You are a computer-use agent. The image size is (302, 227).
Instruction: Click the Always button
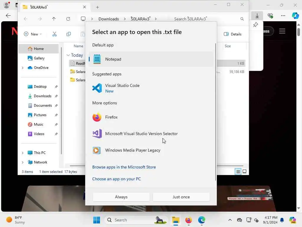point(121,197)
